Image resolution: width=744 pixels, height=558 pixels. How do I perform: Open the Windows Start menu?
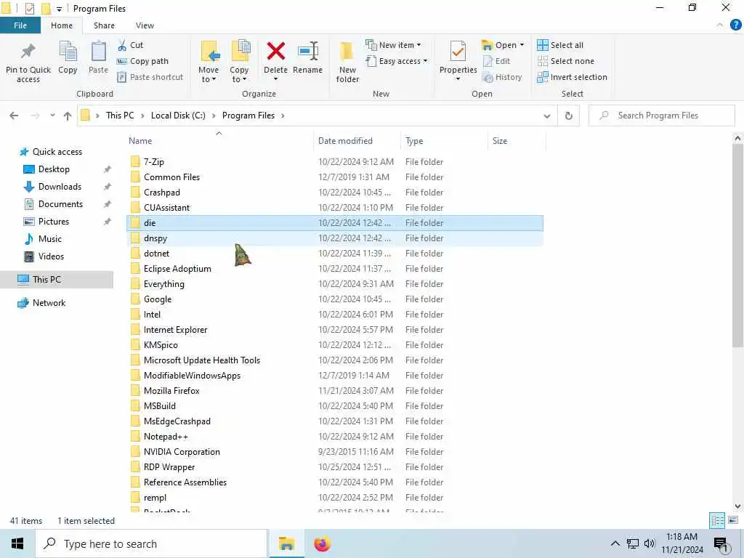pyautogui.click(x=17, y=543)
